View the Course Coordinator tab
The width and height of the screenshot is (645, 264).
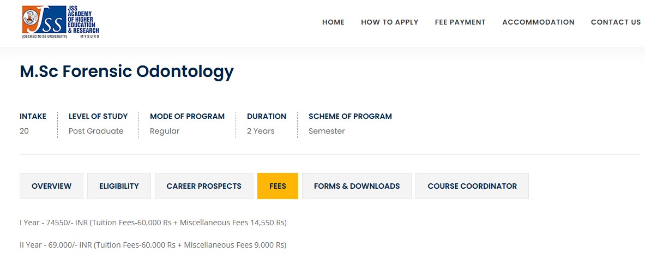click(x=472, y=186)
